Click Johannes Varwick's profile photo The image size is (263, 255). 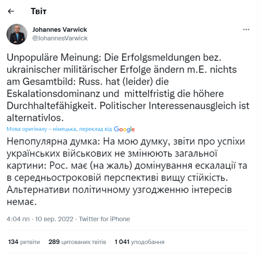point(17,34)
